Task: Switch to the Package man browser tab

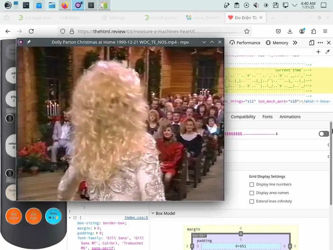Action: point(35,18)
